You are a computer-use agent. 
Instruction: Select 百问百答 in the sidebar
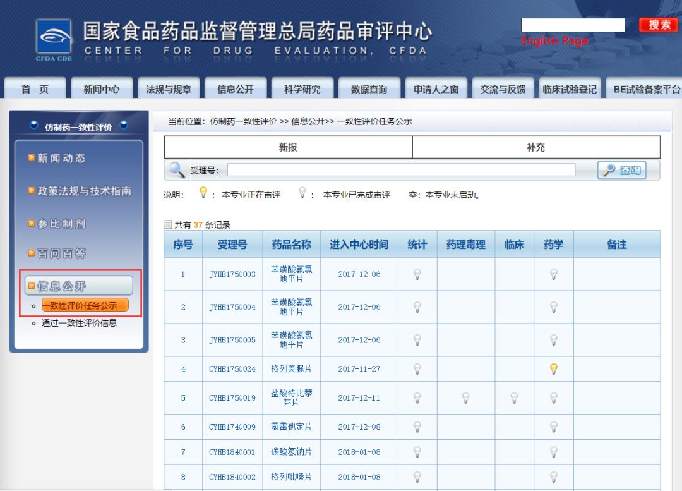click(61, 253)
